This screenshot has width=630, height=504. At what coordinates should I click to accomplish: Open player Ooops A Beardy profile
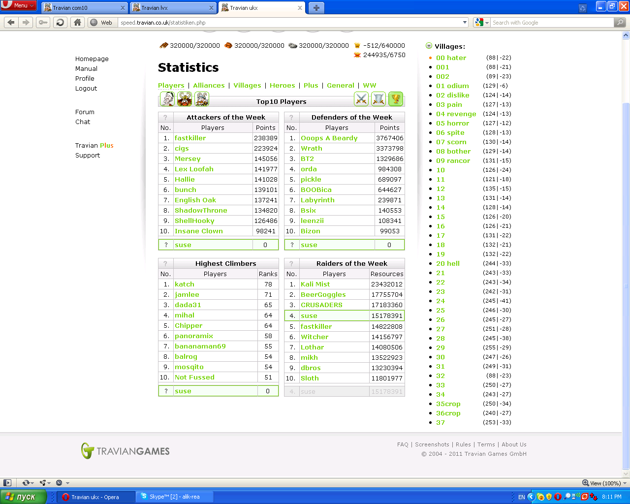pyautogui.click(x=329, y=138)
